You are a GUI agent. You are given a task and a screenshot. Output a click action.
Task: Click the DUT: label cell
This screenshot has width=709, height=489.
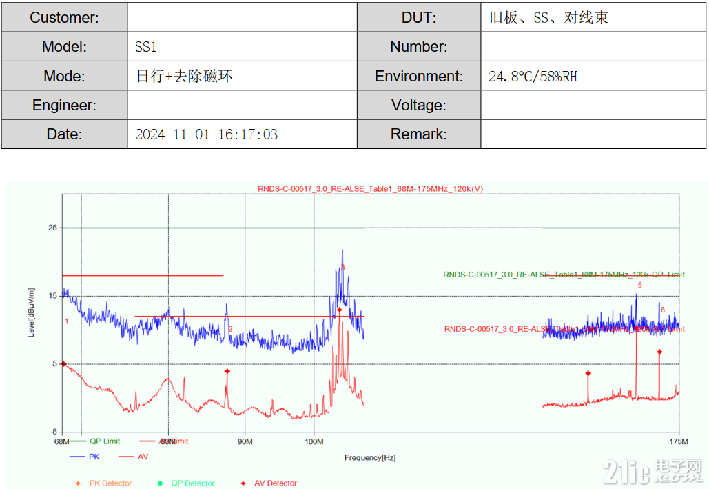[419, 17]
